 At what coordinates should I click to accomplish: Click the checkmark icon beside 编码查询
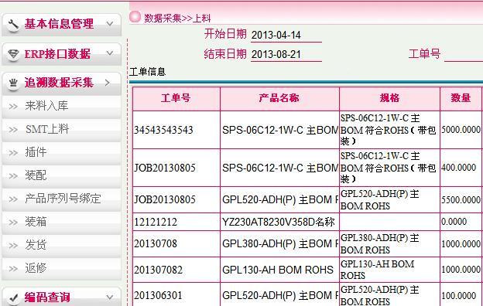coord(13,297)
